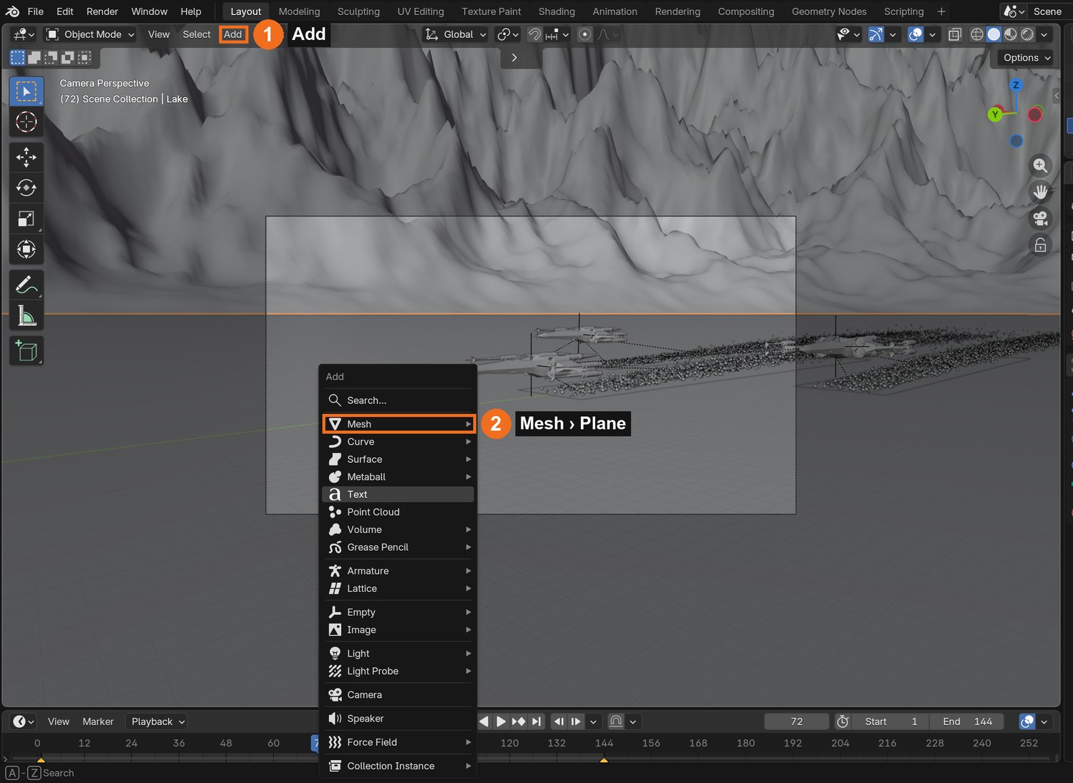Select the Annotate pencil tool

(26, 285)
